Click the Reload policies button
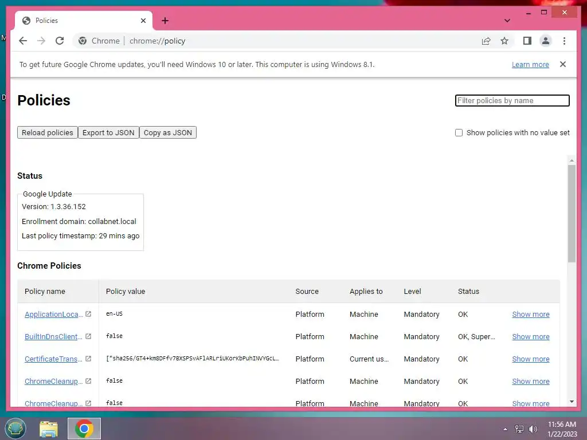 (x=48, y=132)
